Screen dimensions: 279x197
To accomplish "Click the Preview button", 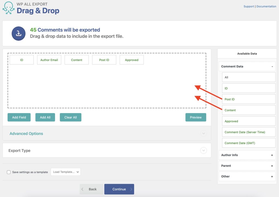I will coord(196,117).
